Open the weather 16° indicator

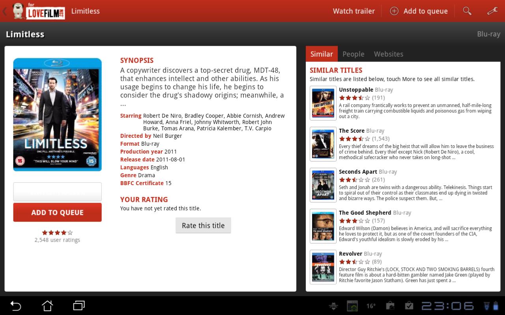[370, 306]
